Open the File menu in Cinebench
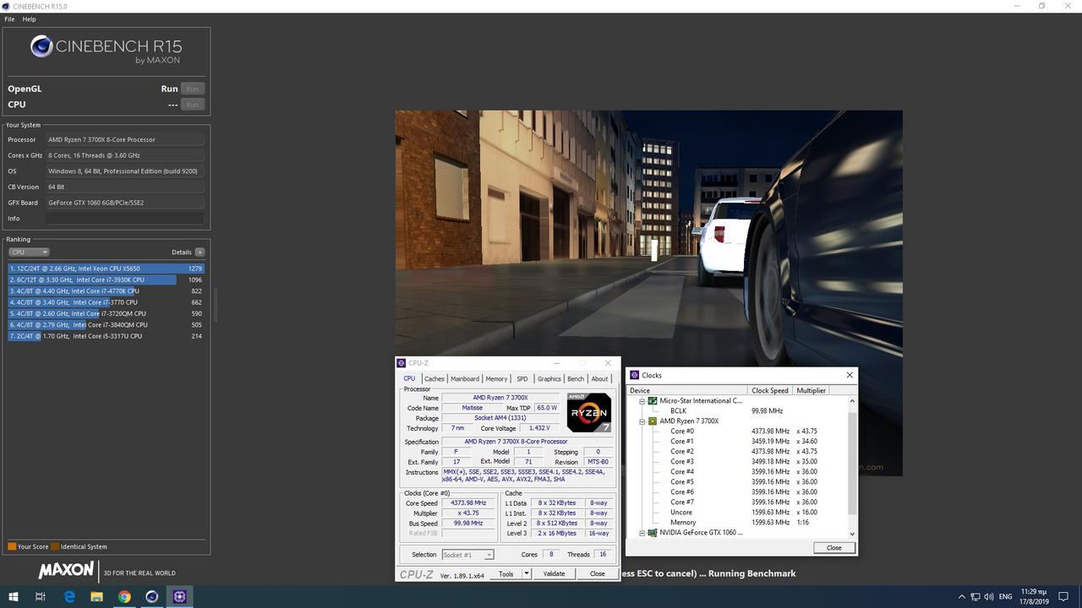 click(9, 19)
